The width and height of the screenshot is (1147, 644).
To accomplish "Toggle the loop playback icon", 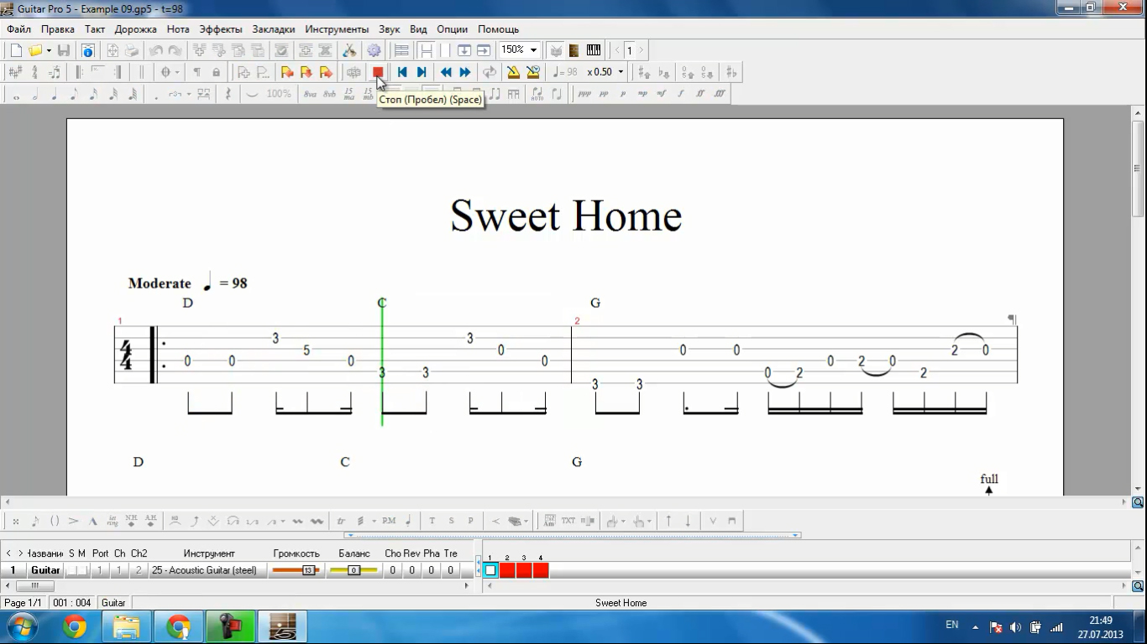I will [490, 72].
